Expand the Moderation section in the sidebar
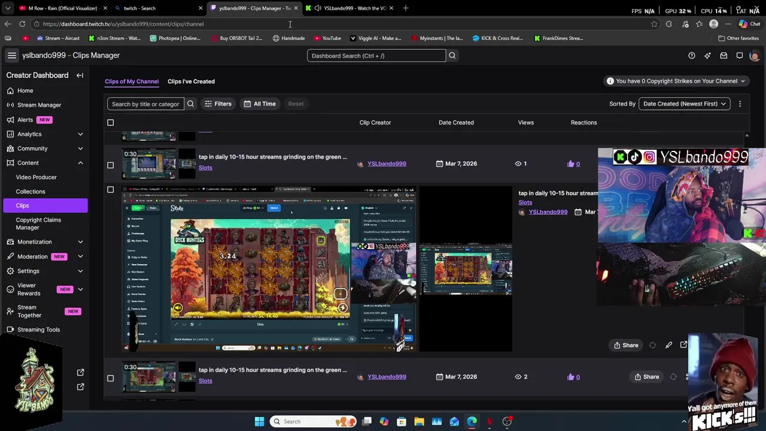The width and height of the screenshot is (766, 431). point(80,256)
